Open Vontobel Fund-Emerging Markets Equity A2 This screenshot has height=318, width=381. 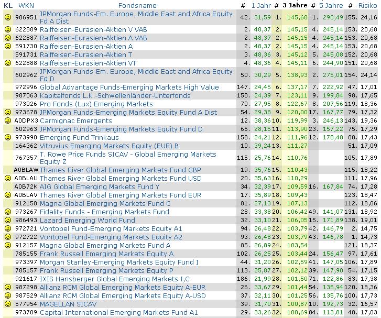click(111, 237)
